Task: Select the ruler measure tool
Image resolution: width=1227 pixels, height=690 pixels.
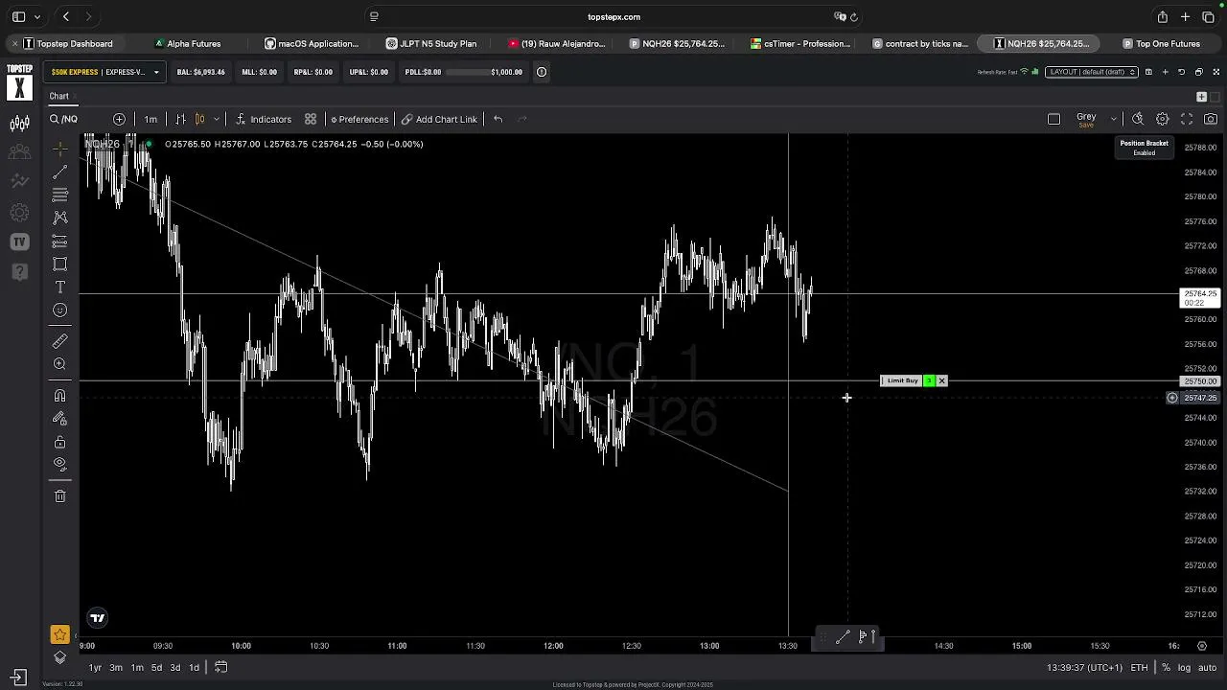Action: point(59,341)
